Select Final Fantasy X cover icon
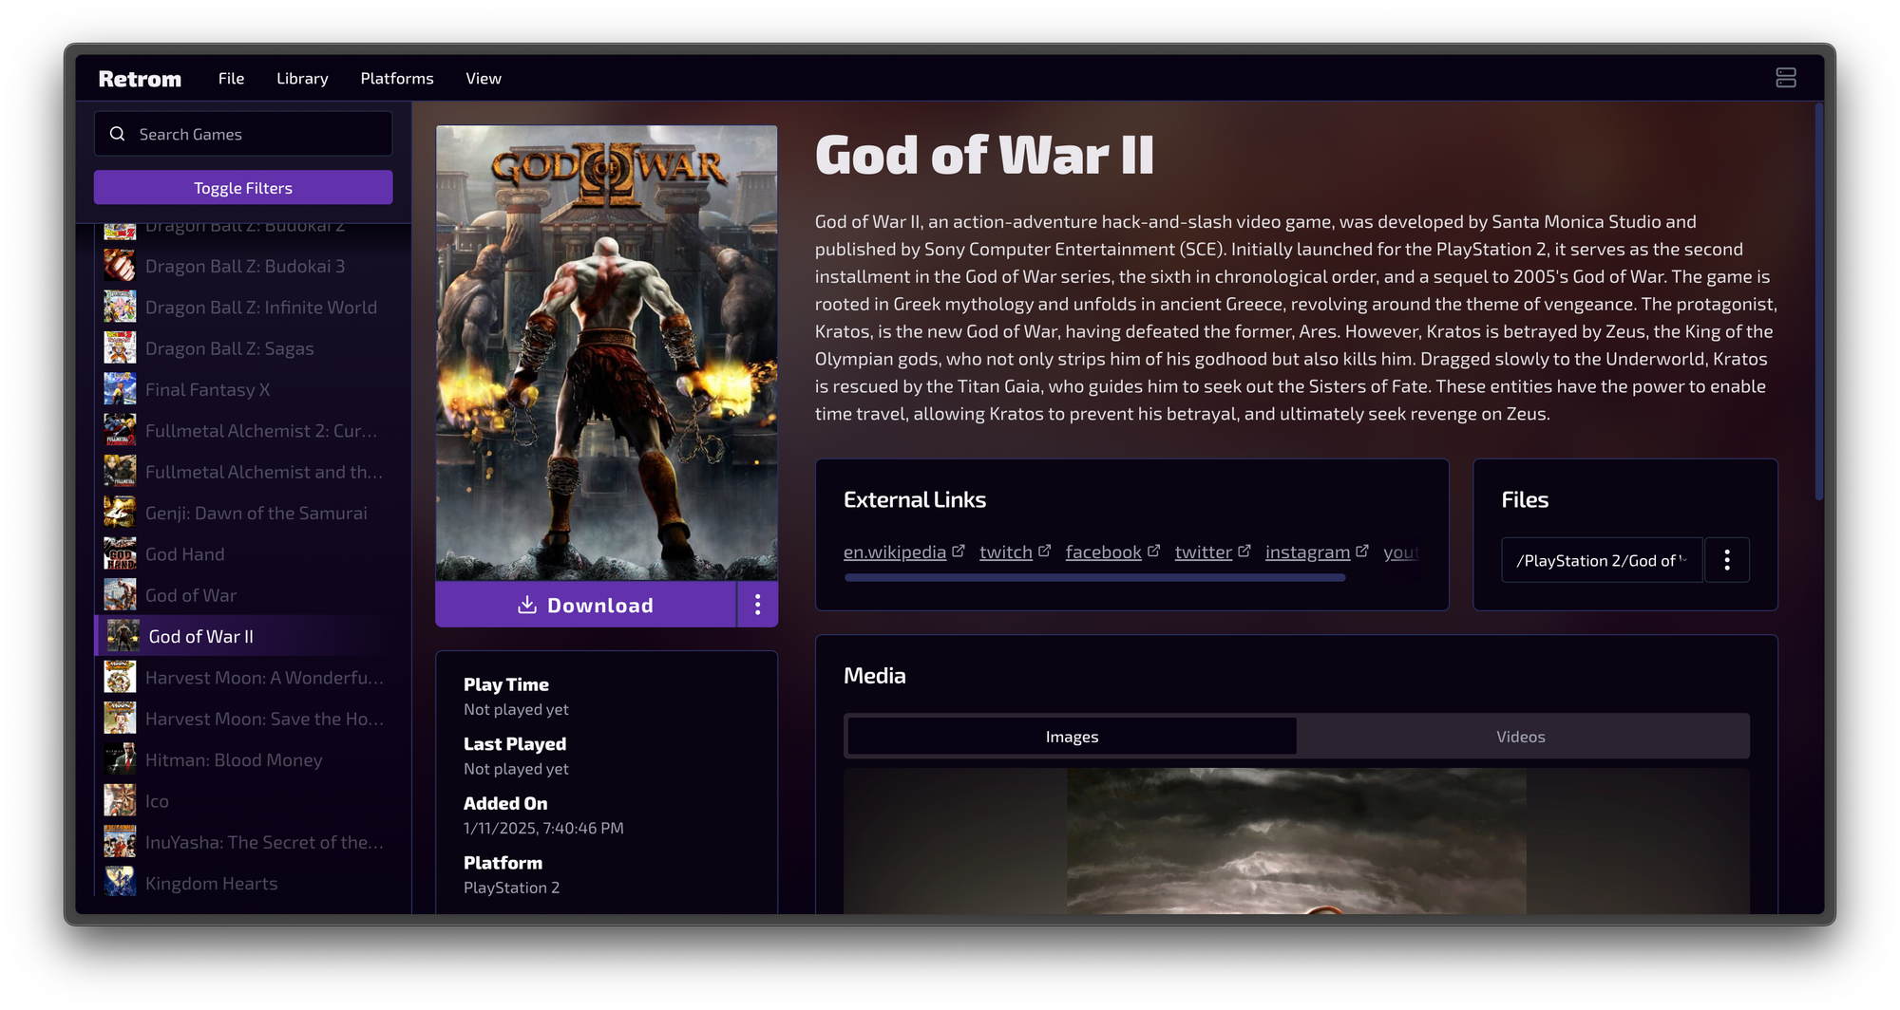Viewport: 1900px width, 1010px height. point(120,389)
